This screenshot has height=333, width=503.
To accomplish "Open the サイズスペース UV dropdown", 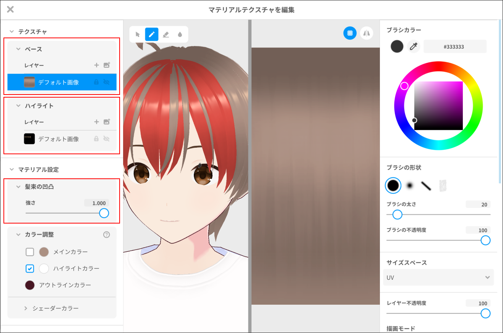I will point(438,277).
